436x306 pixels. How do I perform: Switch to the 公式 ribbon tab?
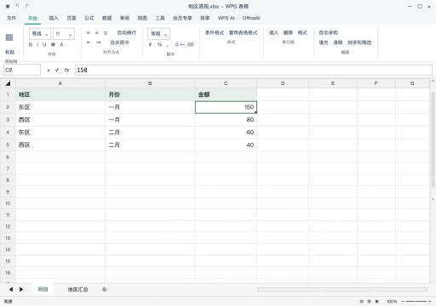click(89, 18)
